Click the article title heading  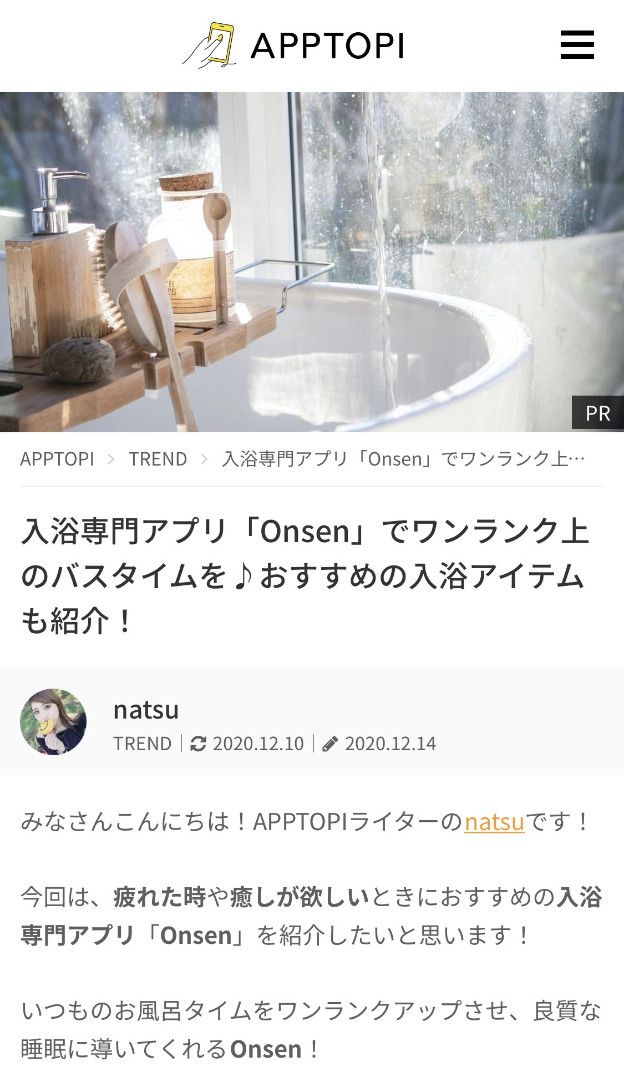click(305, 575)
